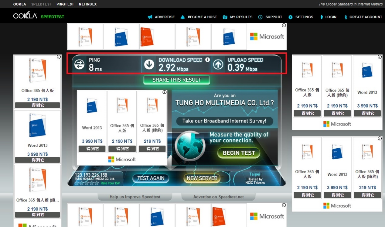385x227 pixels.
Task: Choose the New Server button
Action: [202, 178]
